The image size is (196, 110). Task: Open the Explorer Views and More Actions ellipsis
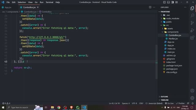coord(185,7)
